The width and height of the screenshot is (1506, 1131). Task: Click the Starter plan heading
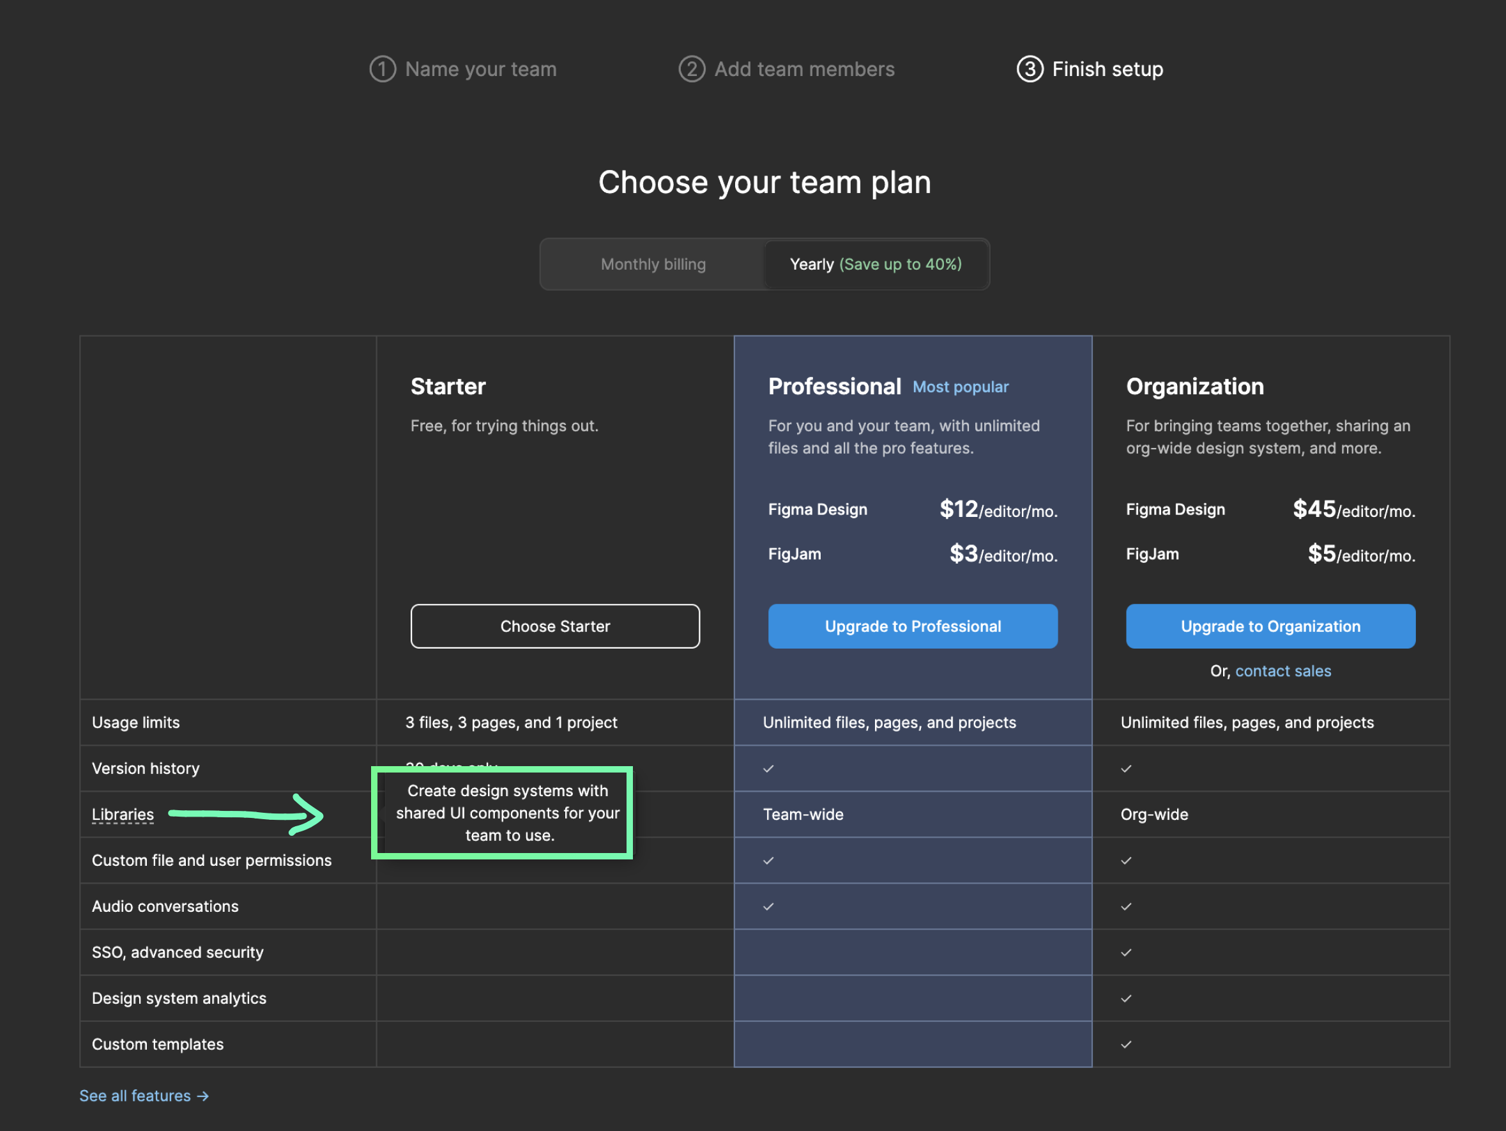pos(447,387)
